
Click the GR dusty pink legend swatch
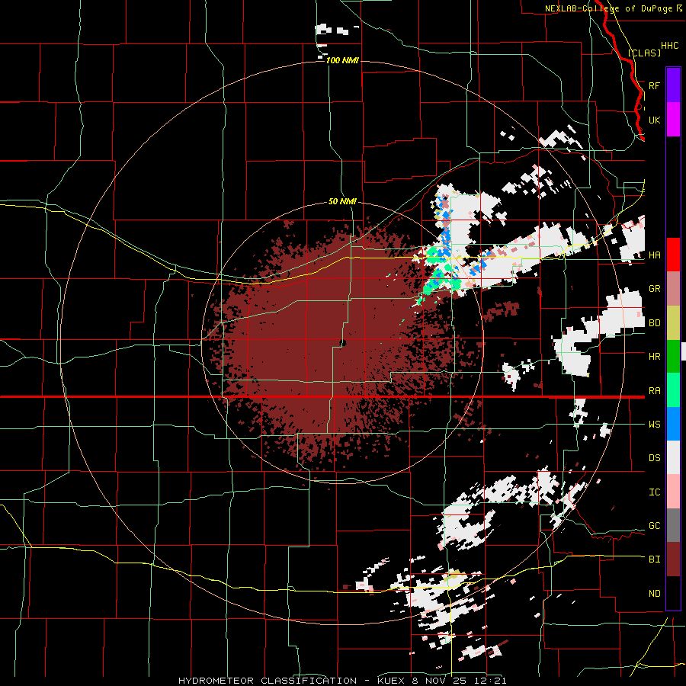[x=673, y=289]
